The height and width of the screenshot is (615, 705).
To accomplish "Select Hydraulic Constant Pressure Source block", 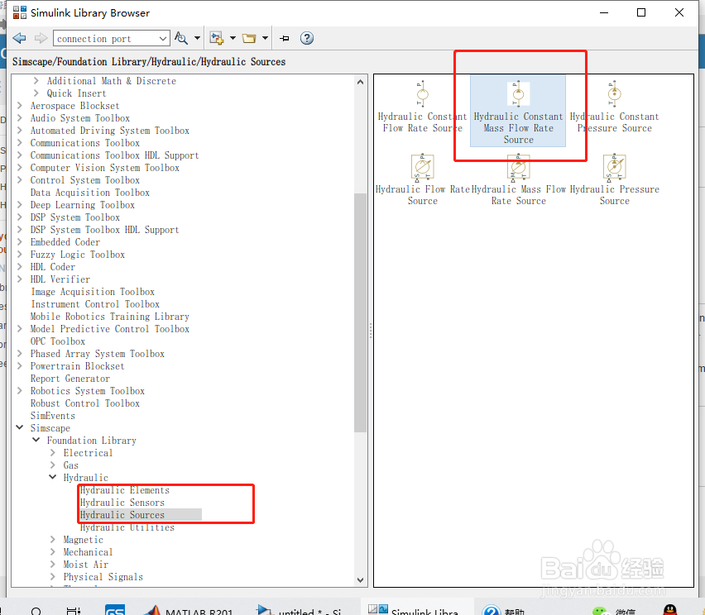I will point(614,107).
